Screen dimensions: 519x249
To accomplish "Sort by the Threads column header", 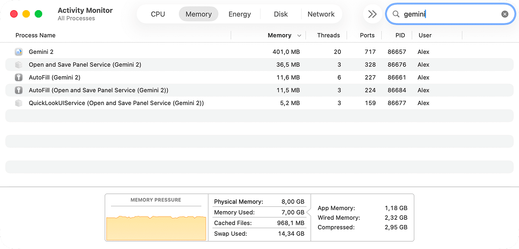I will (x=328, y=35).
